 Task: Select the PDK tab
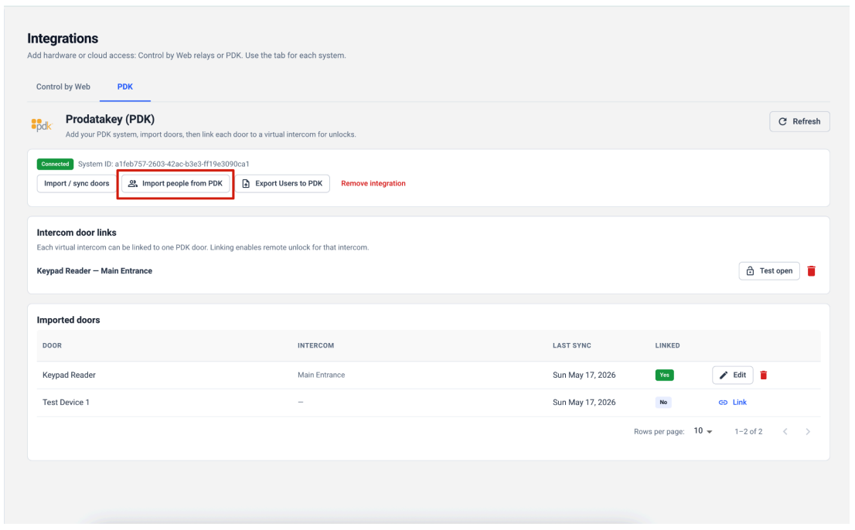tap(125, 87)
